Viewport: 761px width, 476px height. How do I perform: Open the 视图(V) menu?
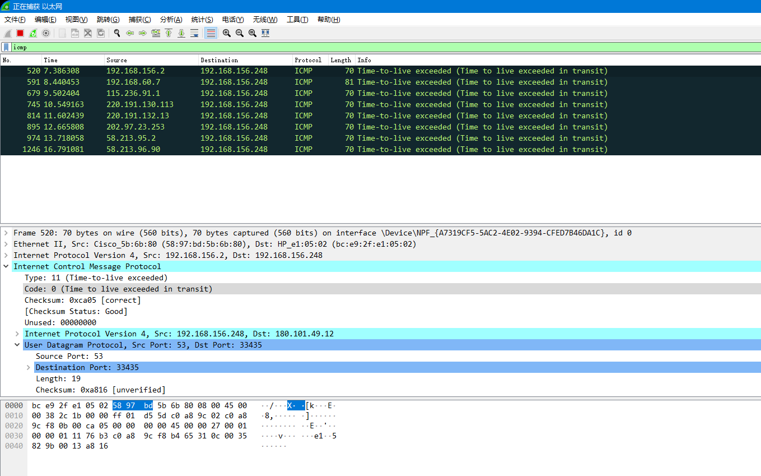pos(76,20)
